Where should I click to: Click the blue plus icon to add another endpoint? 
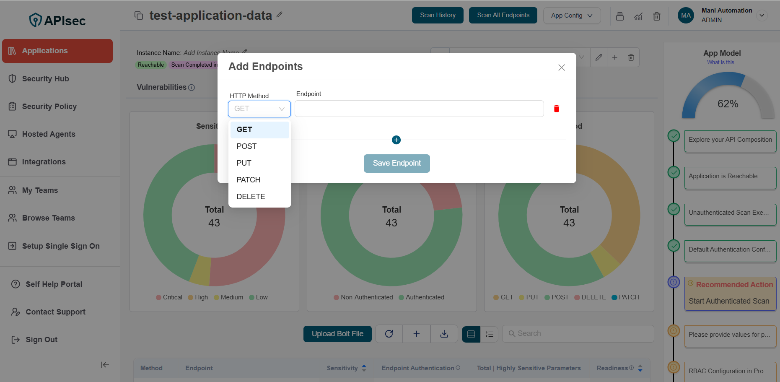point(396,140)
